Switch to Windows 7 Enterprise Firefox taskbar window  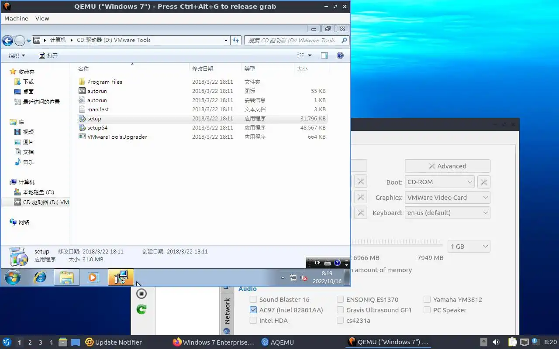214,342
